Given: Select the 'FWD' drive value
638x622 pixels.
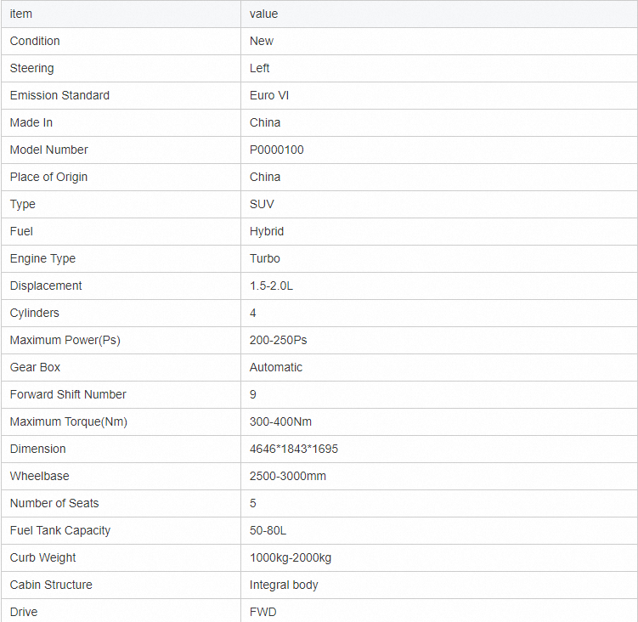Looking at the screenshot, I should (263, 612).
